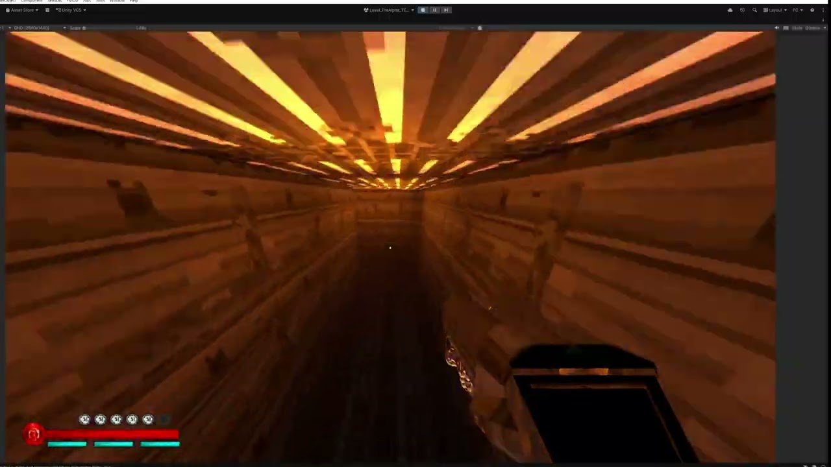Pause the running game
Screen dimensions: 831x467
(x=434, y=10)
